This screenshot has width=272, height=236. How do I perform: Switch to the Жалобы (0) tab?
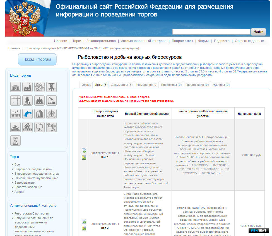pyautogui.click(x=221, y=85)
